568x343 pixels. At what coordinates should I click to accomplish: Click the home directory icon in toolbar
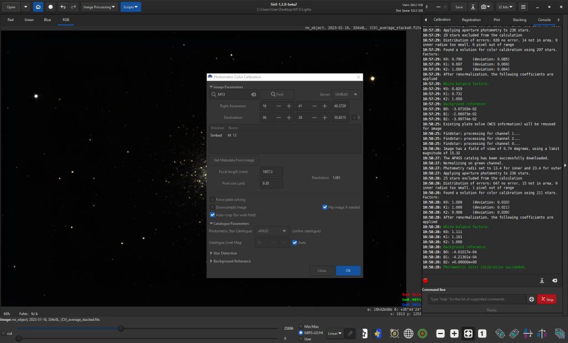point(38,7)
